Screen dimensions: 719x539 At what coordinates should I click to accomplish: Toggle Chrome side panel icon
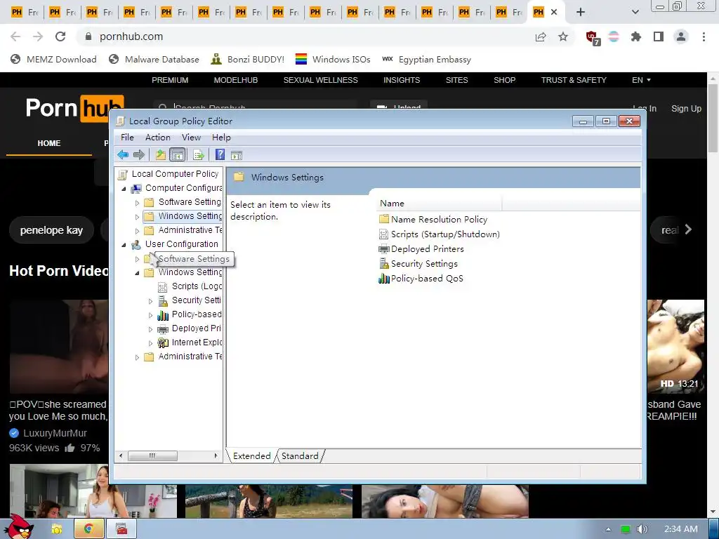pos(659,36)
